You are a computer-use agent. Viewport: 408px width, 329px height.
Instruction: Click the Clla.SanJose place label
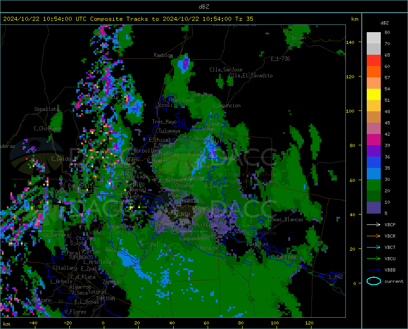coord(226,70)
